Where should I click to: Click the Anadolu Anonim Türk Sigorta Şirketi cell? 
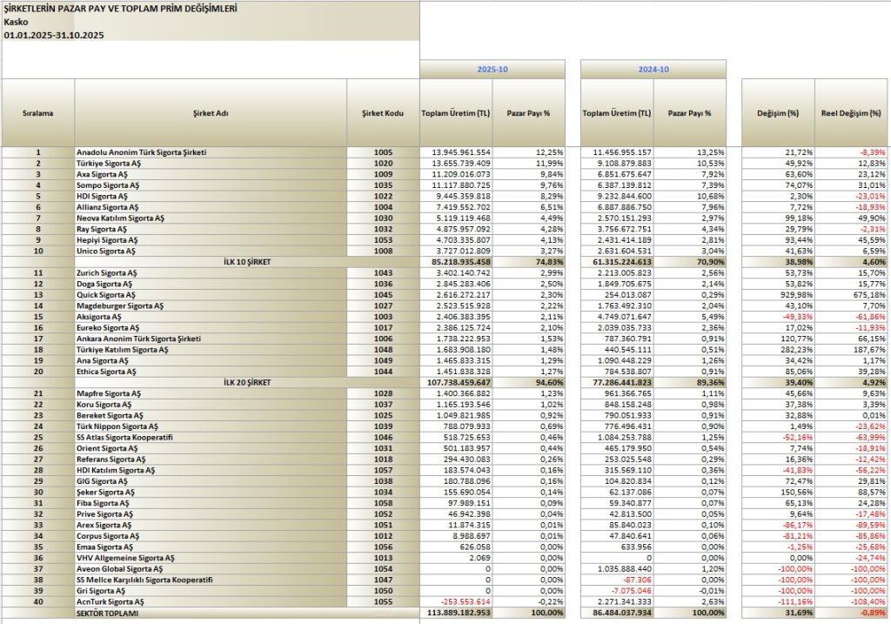tap(142, 152)
